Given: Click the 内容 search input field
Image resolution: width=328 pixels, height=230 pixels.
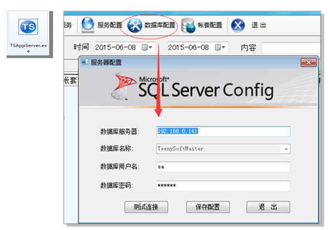Looking at the screenshot, I should (x=291, y=48).
